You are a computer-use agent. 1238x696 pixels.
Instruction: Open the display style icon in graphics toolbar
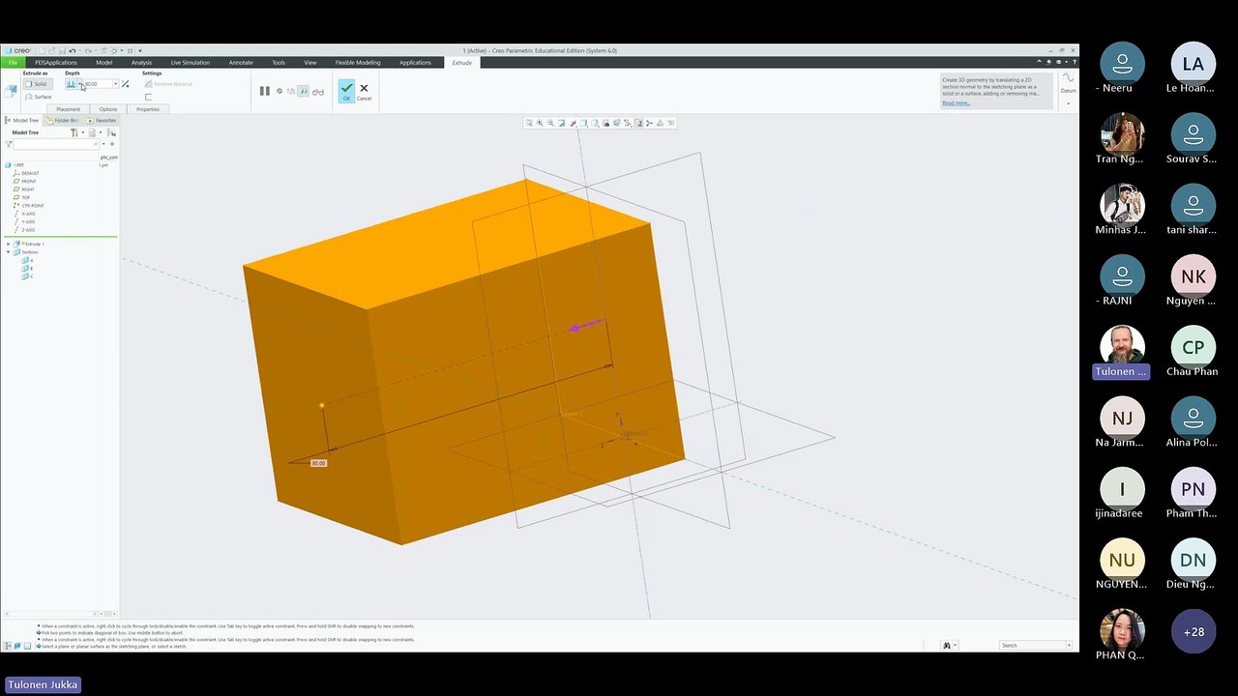point(584,123)
